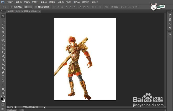Select the Hand tool
The image size is (173, 111).
click(x=3, y=89)
